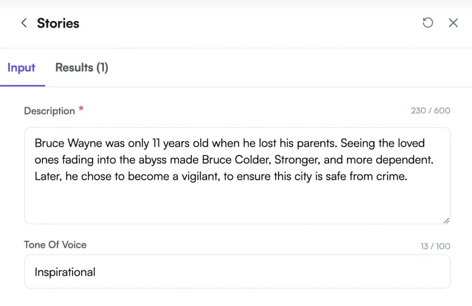Place cursor after "safe from crime."
Image resolution: width=472 pixels, height=306 pixels.
[408, 177]
